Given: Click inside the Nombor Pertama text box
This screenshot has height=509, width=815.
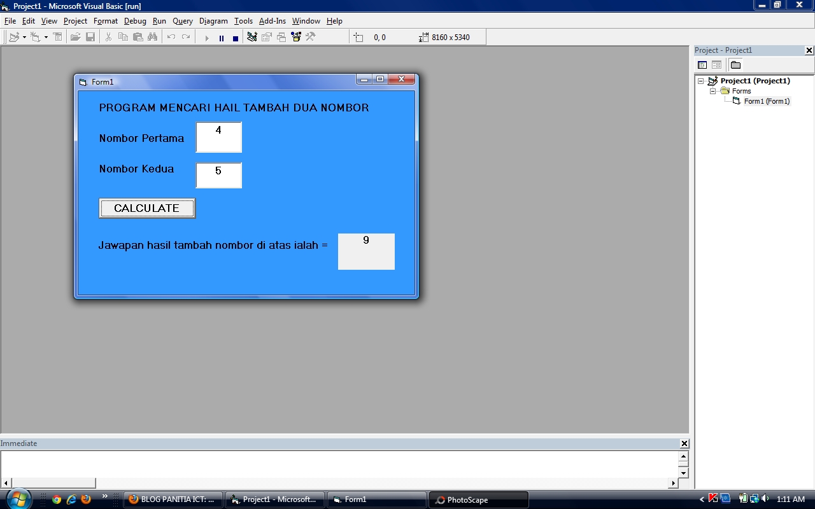Looking at the screenshot, I should (x=218, y=137).
